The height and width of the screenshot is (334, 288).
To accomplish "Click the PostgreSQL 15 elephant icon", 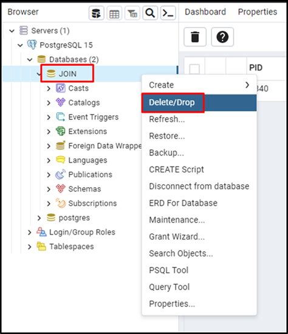I will point(32,44).
